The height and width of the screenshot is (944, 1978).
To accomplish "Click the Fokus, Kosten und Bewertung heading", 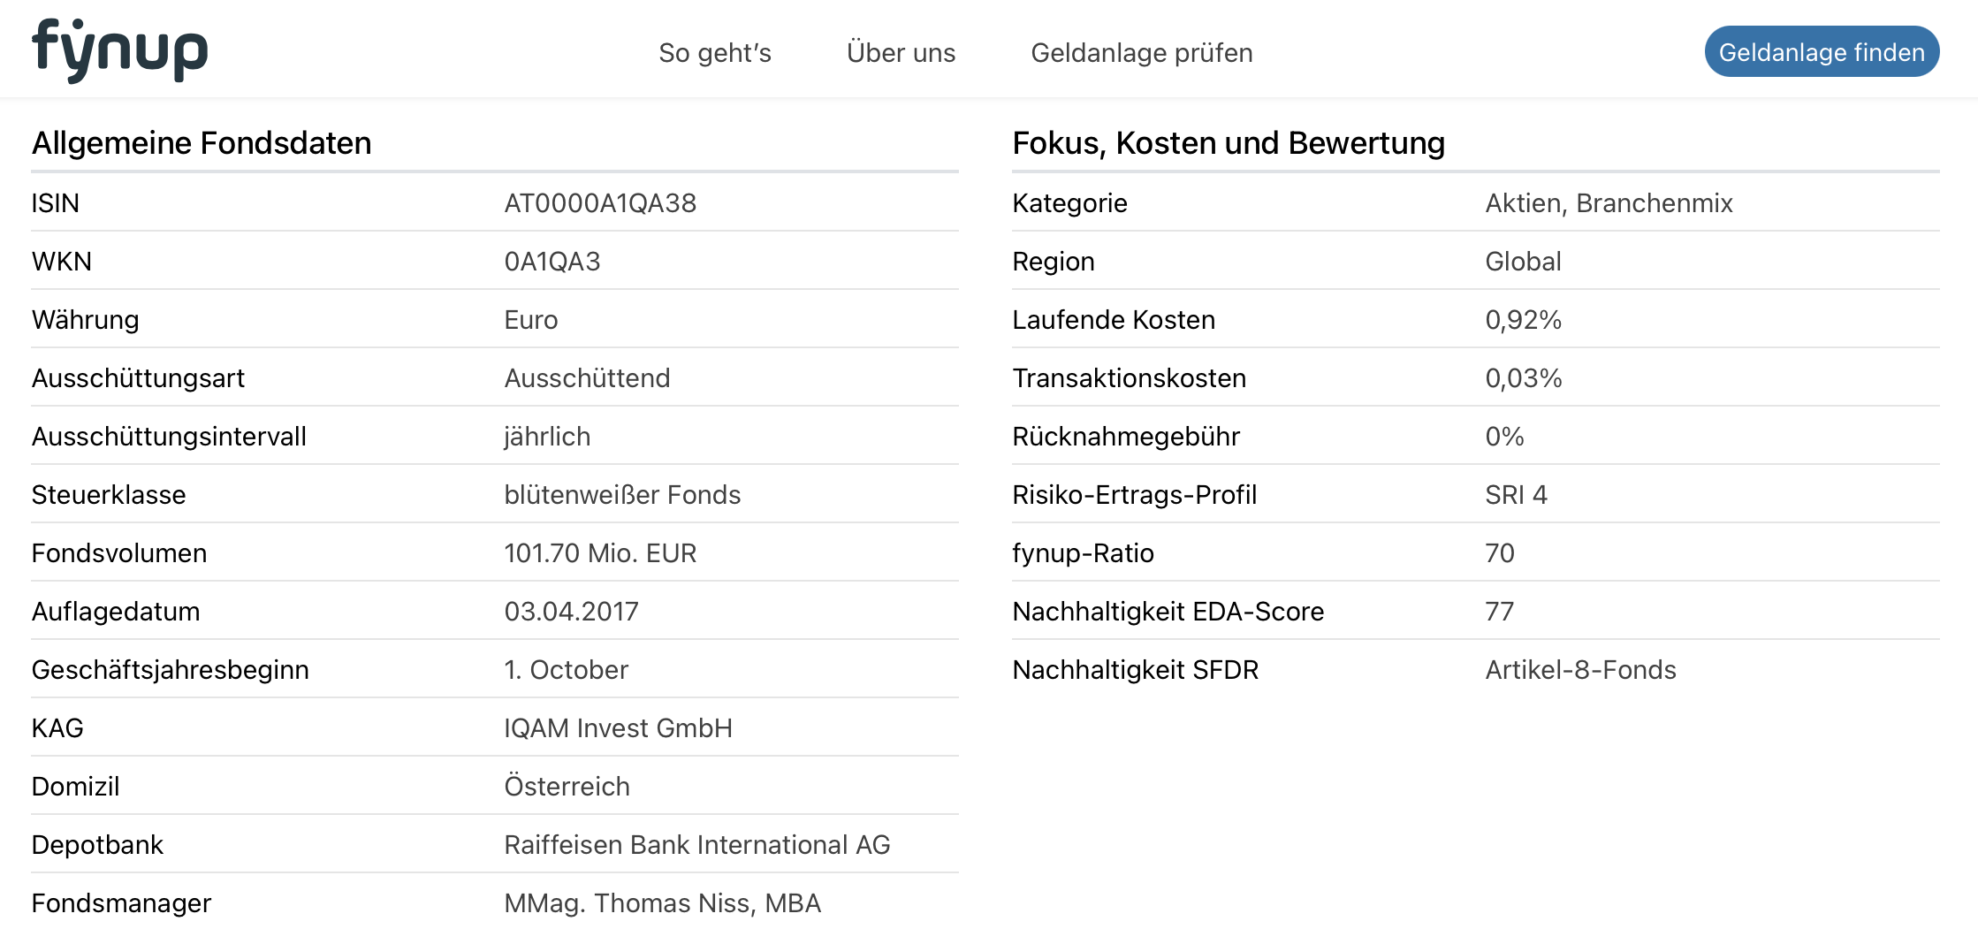I will pos(1228,143).
